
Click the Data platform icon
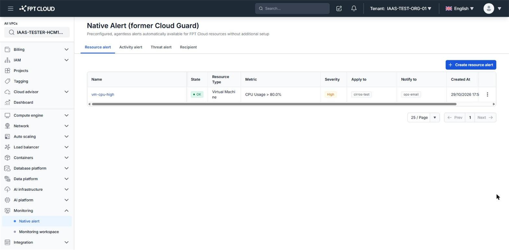point(7,179)
